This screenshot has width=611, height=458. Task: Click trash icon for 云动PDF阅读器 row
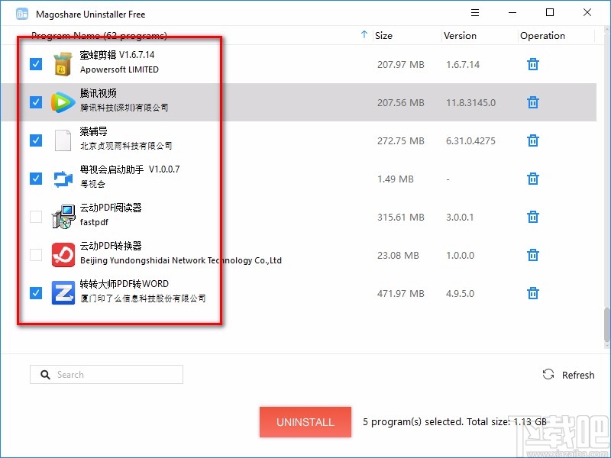pos(532,217)
